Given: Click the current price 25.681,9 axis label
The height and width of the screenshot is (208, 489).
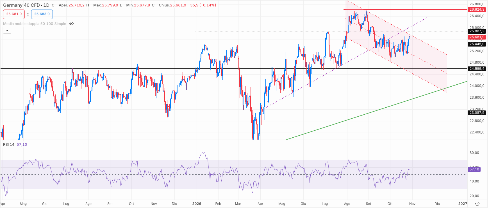Looking at the screenshot, I should point(477,37).
